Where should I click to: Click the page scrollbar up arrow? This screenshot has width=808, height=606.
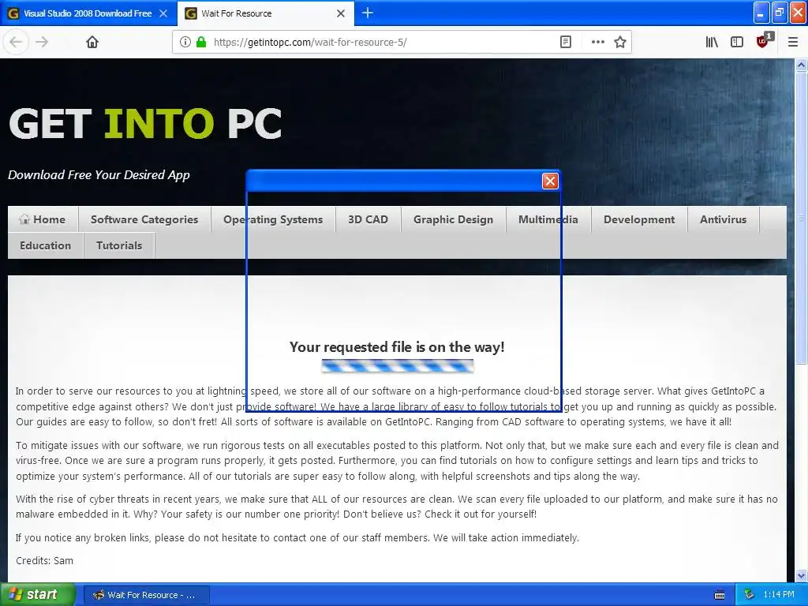(802, 65)
